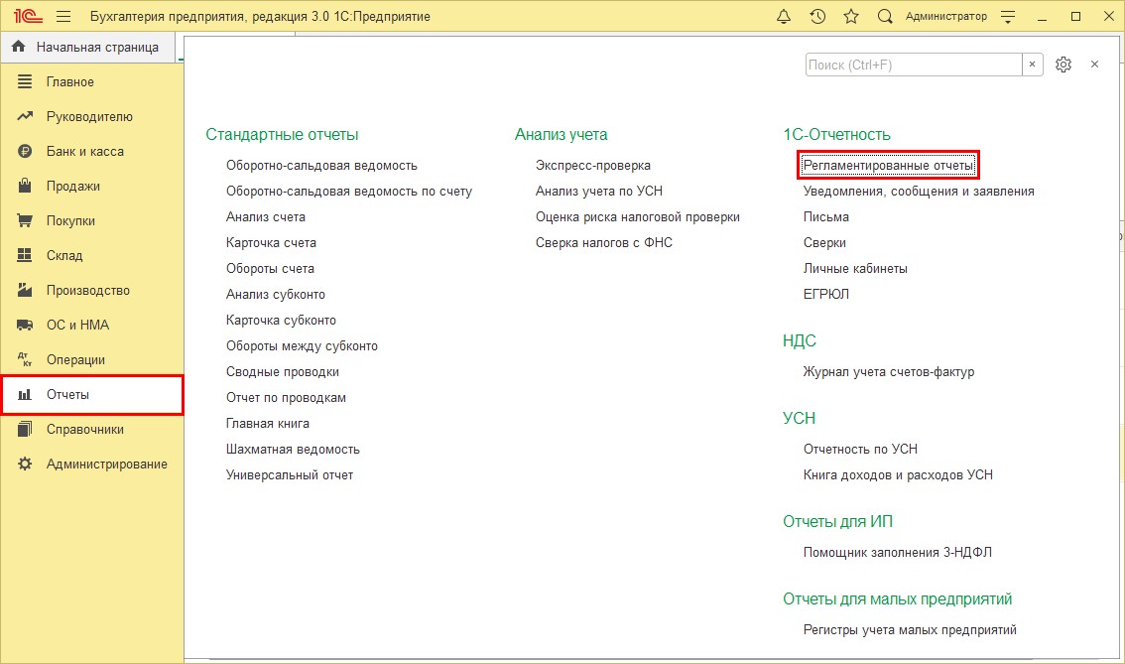This screenshot has height=664, width=1125.
Task: Open Отчет по проводкам
Action: coord(287,398)
